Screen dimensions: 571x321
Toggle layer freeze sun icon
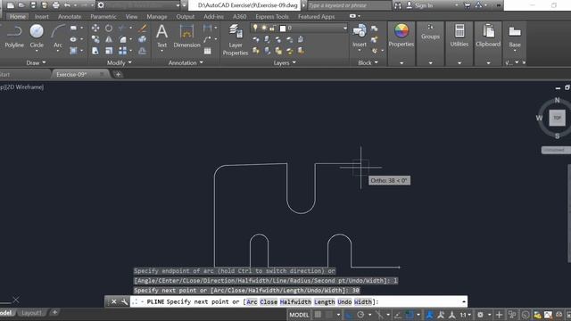[x=264, y=28]
